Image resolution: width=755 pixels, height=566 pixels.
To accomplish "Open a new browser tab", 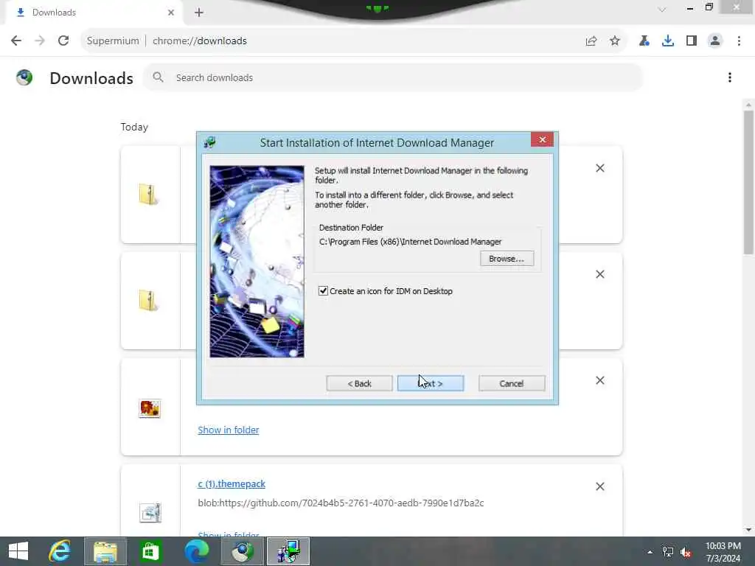I will coord(199,13).
